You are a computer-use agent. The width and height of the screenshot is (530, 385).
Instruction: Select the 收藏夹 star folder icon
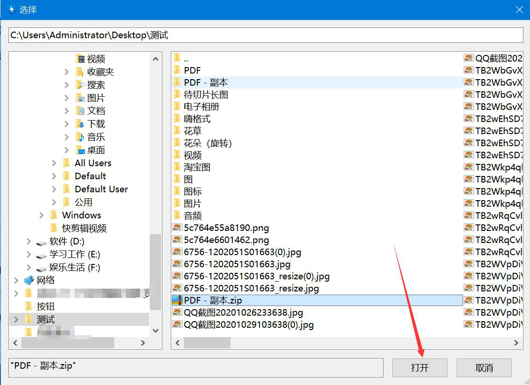(x=80, y=72)
